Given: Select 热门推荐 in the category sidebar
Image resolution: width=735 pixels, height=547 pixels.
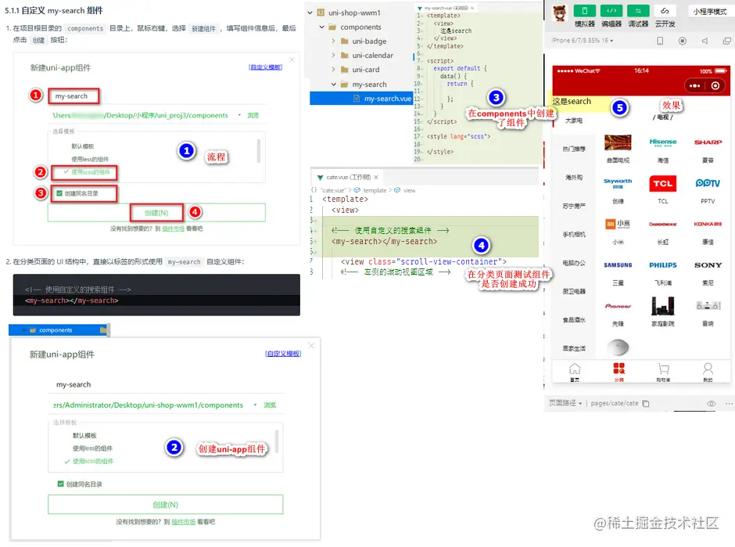Looking at the screenshot, I should (x=574, y=149).
